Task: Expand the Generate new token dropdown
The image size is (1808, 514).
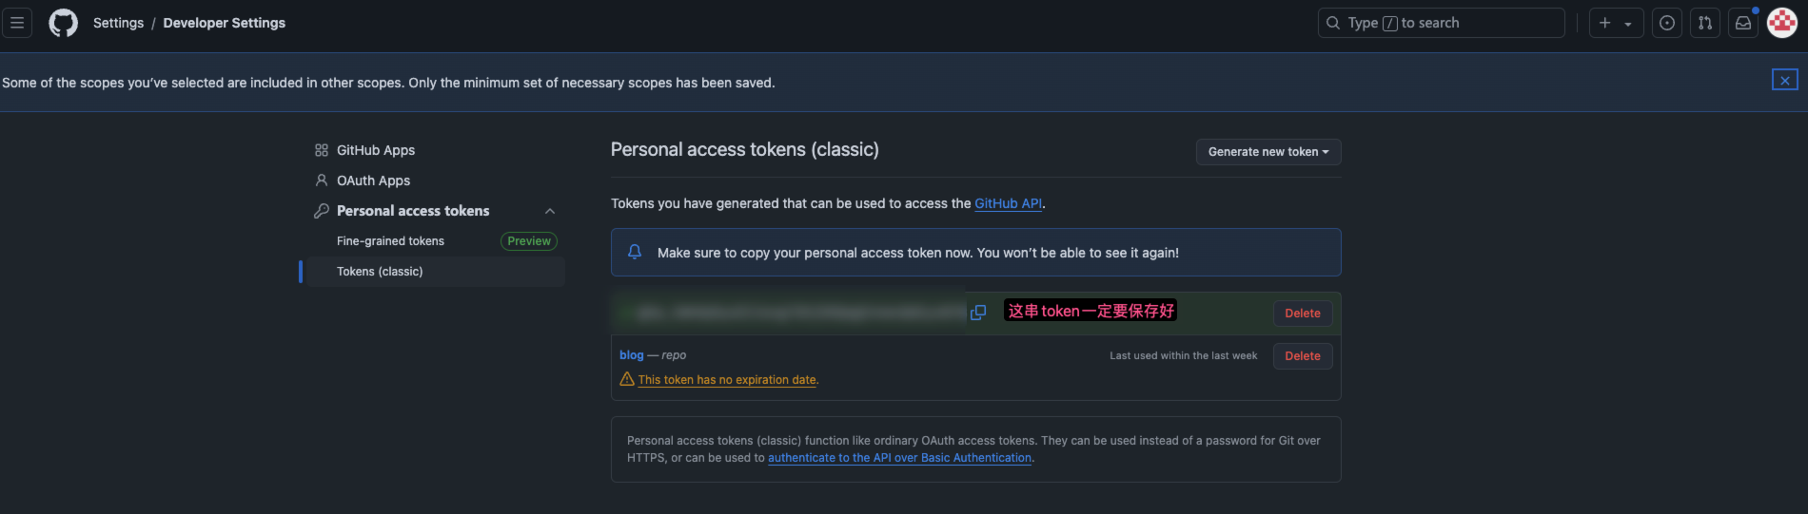Action: pos(1268,152)
